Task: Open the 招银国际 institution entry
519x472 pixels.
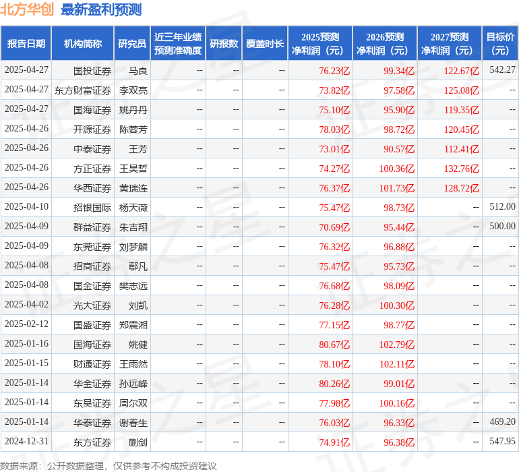Action: coord(92,208)
